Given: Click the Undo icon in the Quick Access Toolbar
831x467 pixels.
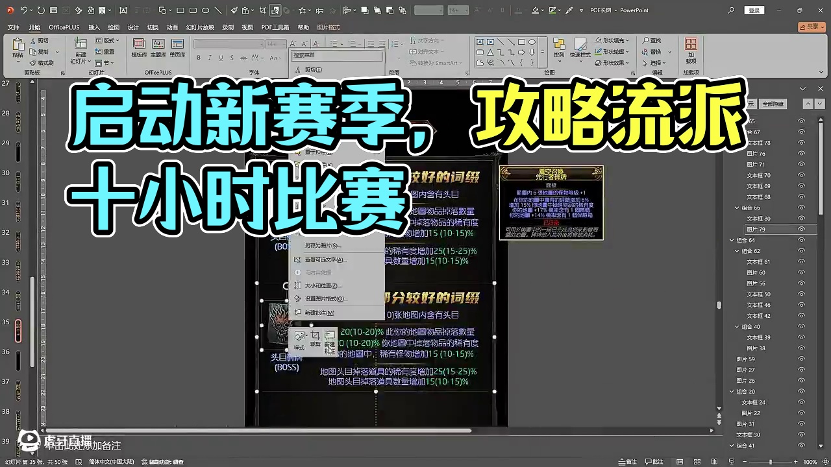Looking at the screenshot, I should (x=25, y=10).
